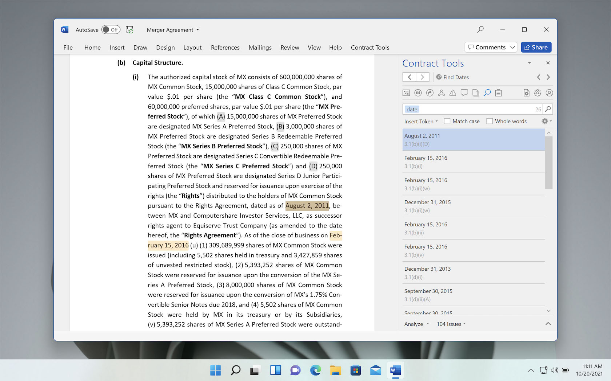
Task: Collapse the bottom panel with up chevron
Action: click(548, 324)
